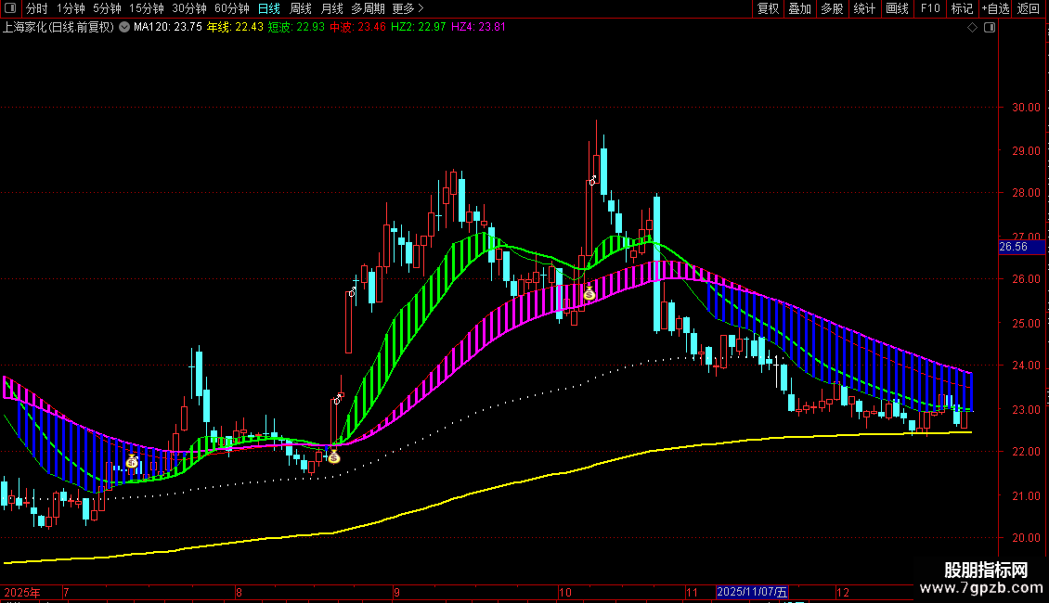Click the 2025年 label on time axis
Image resolution: width=1049 pixels, height=603 pixels.
coord(22,592)
